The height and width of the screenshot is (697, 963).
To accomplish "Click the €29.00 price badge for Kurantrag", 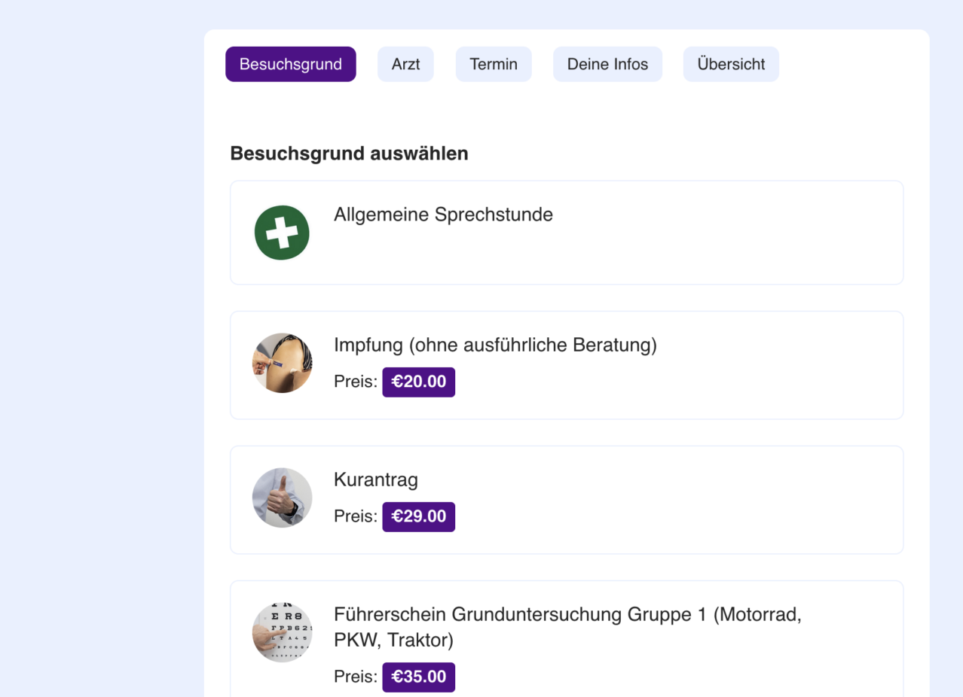I will (418, 516).
